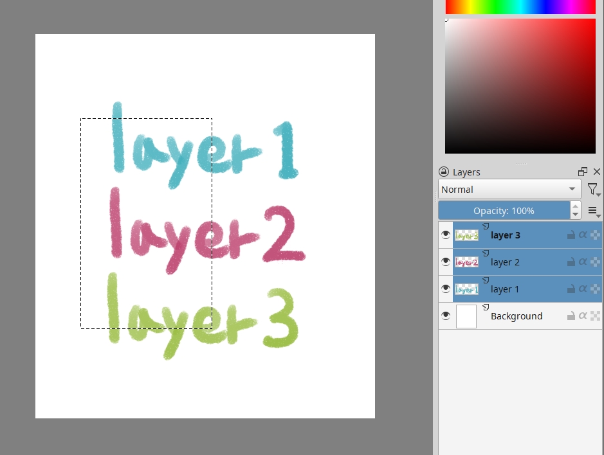Image resolution: width=604 pixels, height=455 pixels.
Task: Toggle inherit alpha on layer 3
Action: 583,235
